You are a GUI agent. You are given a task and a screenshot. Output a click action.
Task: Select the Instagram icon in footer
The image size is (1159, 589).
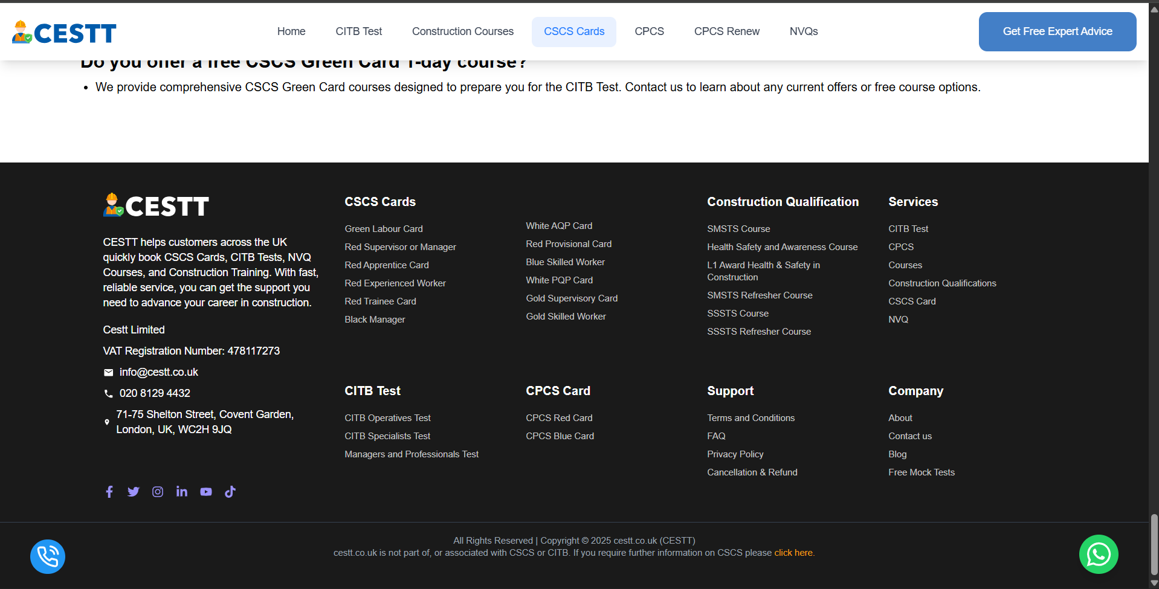(x=157, y=492)
